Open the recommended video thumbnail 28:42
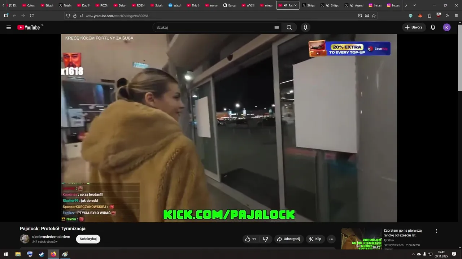Viewport: 462px width, 259px height. pos(361,238)
